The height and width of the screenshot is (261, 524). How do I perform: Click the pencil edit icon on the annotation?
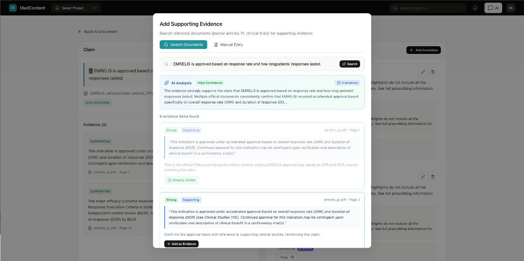tap(423, 72)
